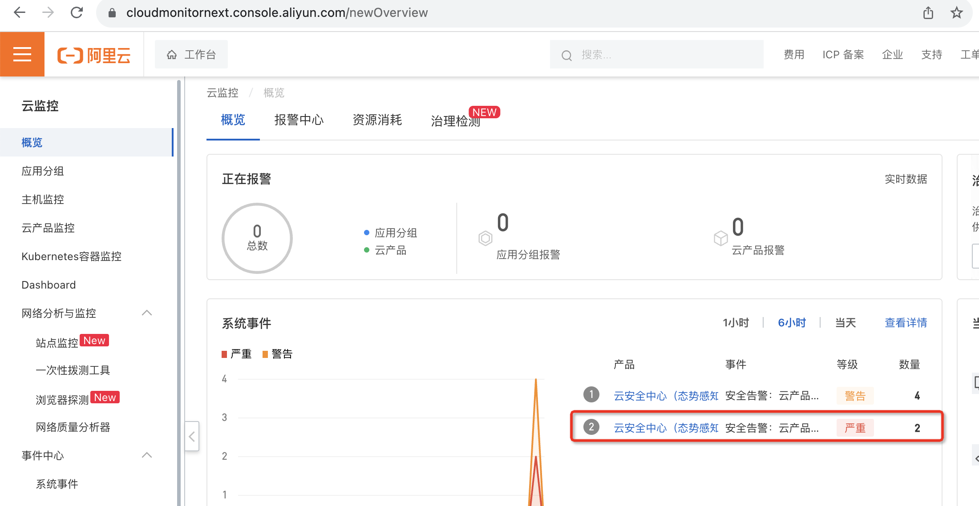Collapse the 网络分析与监控 sidebar section
Viewport: 979px width, 506px height.
pos(147,313)
